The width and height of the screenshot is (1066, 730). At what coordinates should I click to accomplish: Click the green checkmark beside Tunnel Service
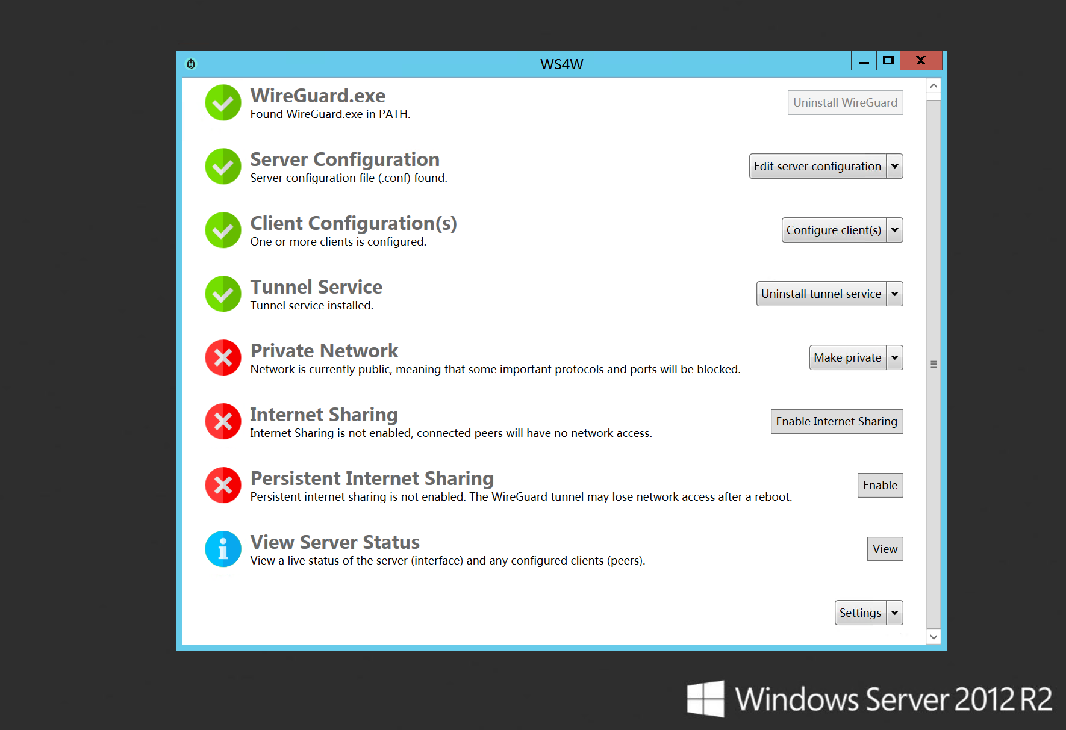(223, 294)
